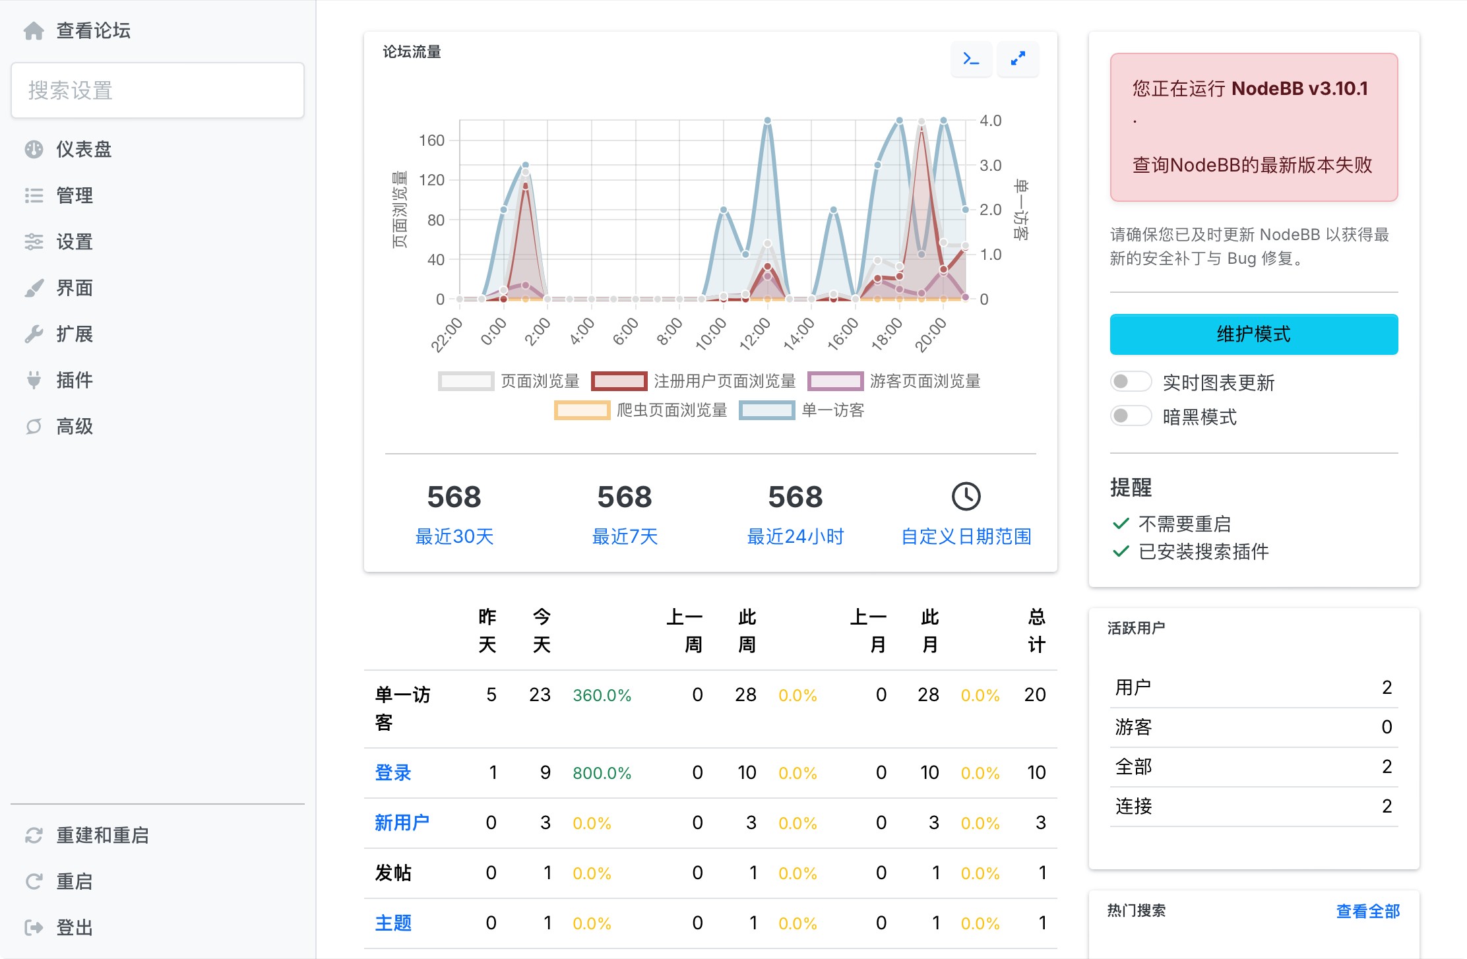
Task: Toggle 爬虫页面浏览量 legend series
Action: [641, 410]
